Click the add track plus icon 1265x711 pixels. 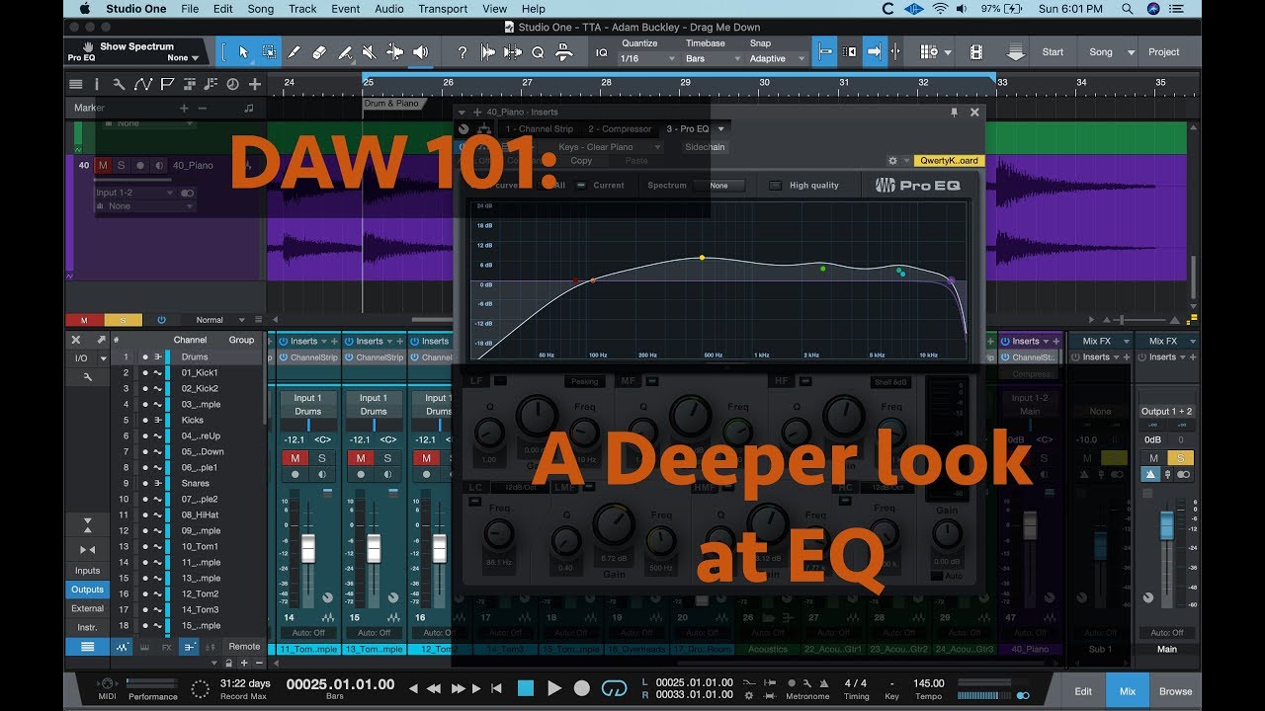[255, 84]
